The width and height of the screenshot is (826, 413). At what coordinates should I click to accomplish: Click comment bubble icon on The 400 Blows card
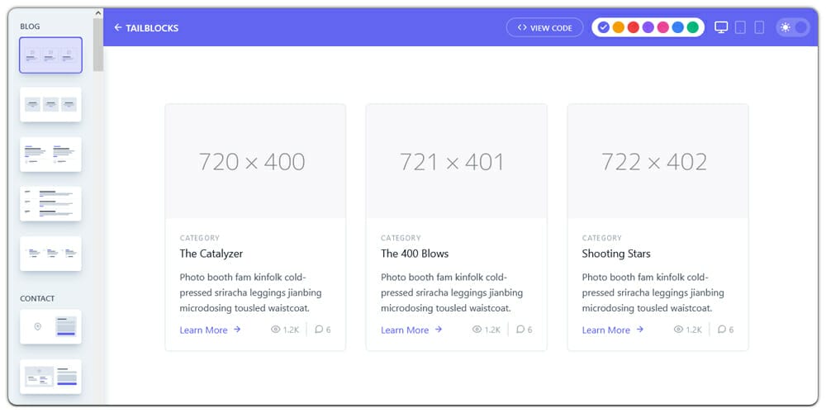coord(520,330)
